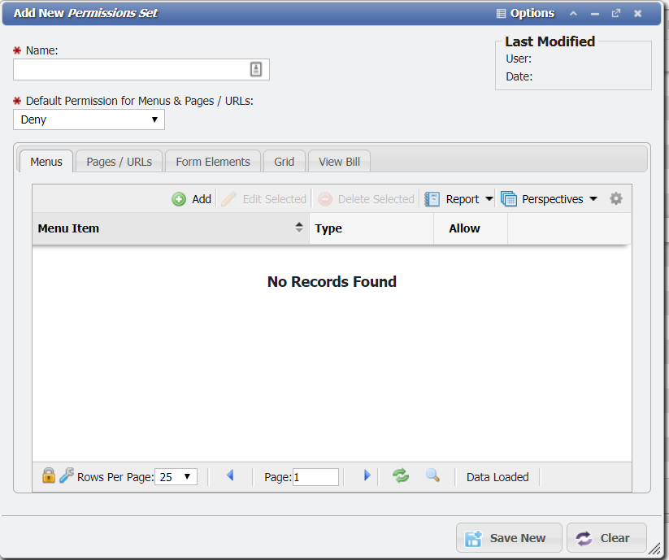Refresh the grid data
669x560 pixels.
[400, 476]
